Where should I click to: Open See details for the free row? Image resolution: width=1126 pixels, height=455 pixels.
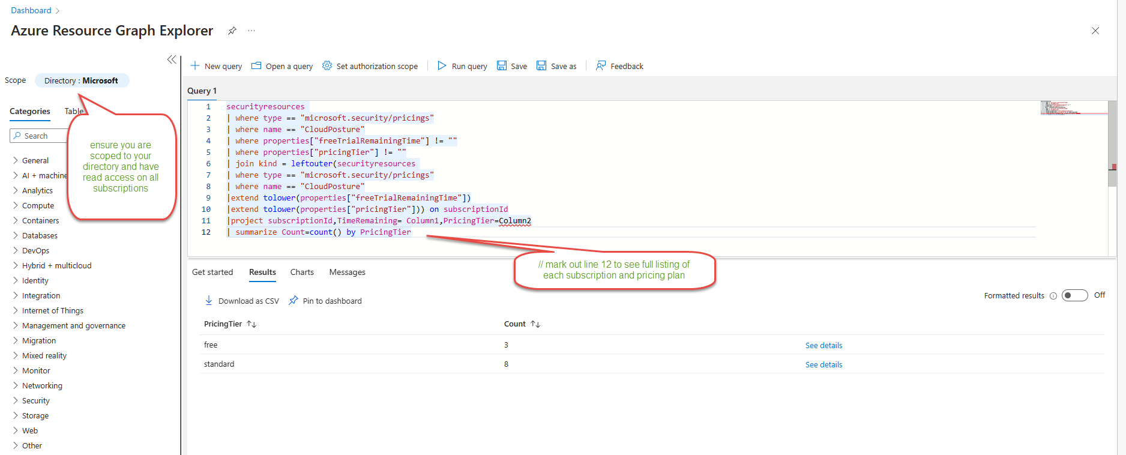(x=823, y=345)
